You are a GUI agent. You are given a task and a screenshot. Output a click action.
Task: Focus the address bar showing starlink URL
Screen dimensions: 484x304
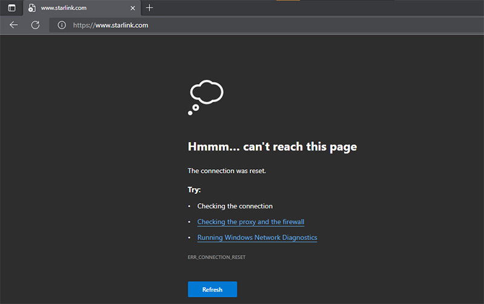coord(242,25)
